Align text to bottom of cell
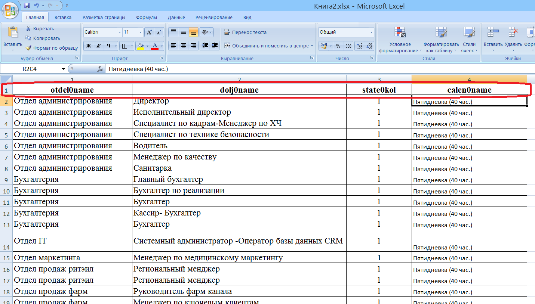535x304 pixels. (x=193, y=32)
